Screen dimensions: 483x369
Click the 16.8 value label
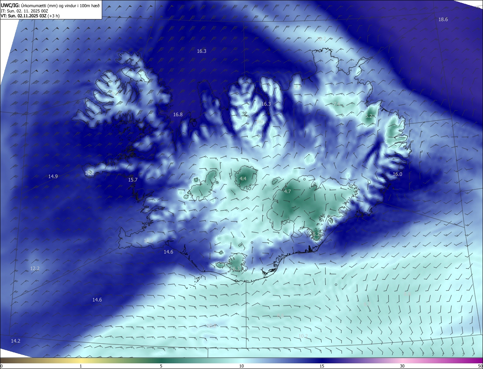click(178, 115)
